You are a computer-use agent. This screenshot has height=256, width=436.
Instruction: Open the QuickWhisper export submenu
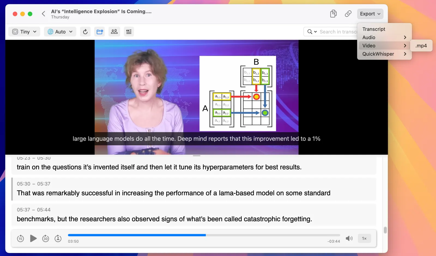(x=384, y=54)
